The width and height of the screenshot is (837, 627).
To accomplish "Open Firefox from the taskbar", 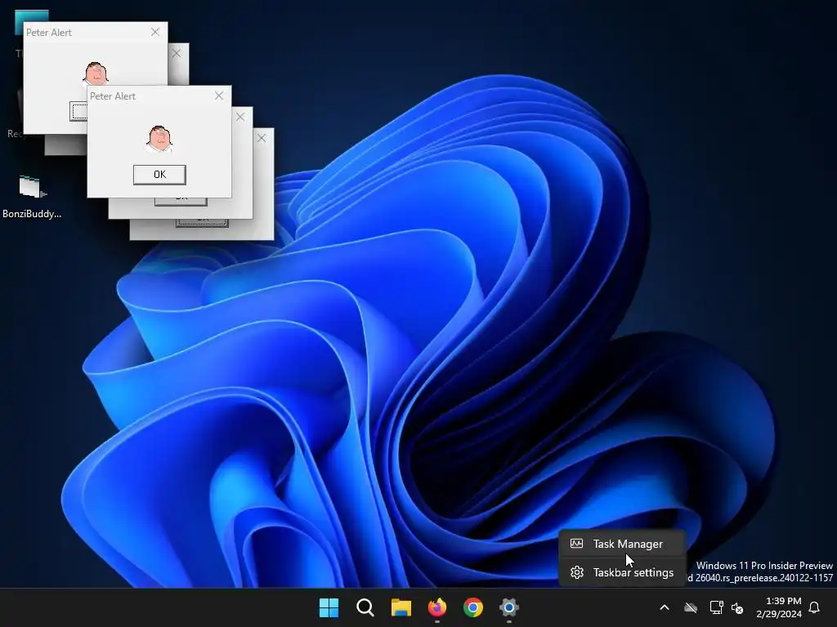I will click(x=437, y=607).
